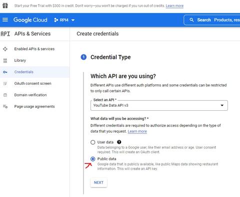Click the Enabled APIs & services sidebar icon
Image resolution: width=240 pixels, height=197 pixels.
click(5, 49)
